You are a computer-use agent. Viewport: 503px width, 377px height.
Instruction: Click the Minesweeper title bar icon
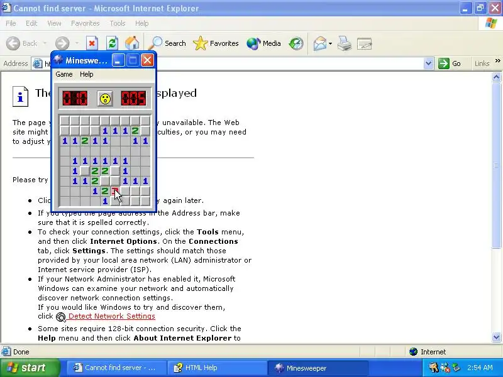pyautogui.click(x=58, y=60)
